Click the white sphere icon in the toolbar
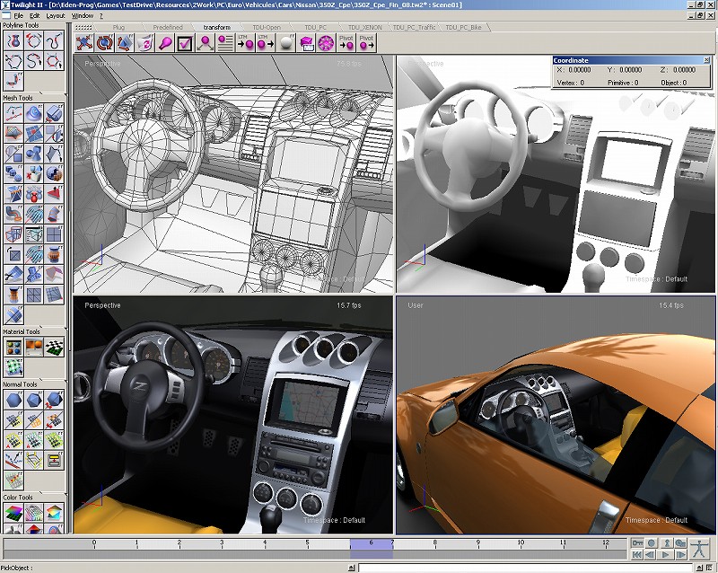 (286, 42)
